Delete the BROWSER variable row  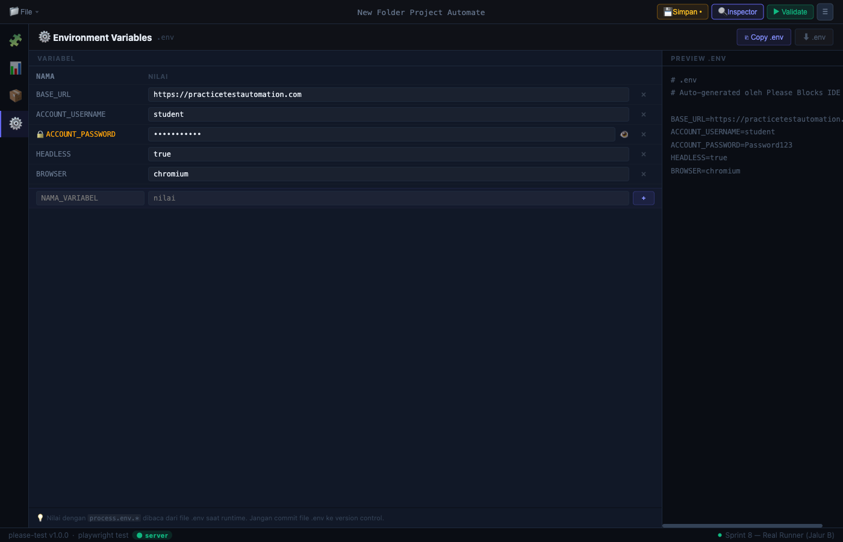coord(644,174)
